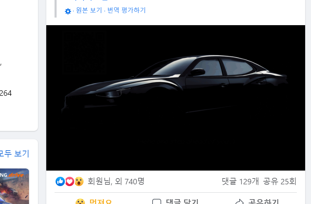Click the wow face reaction icon beside the heart
This screenshot has height=204, width=311.
click(79, 181)
